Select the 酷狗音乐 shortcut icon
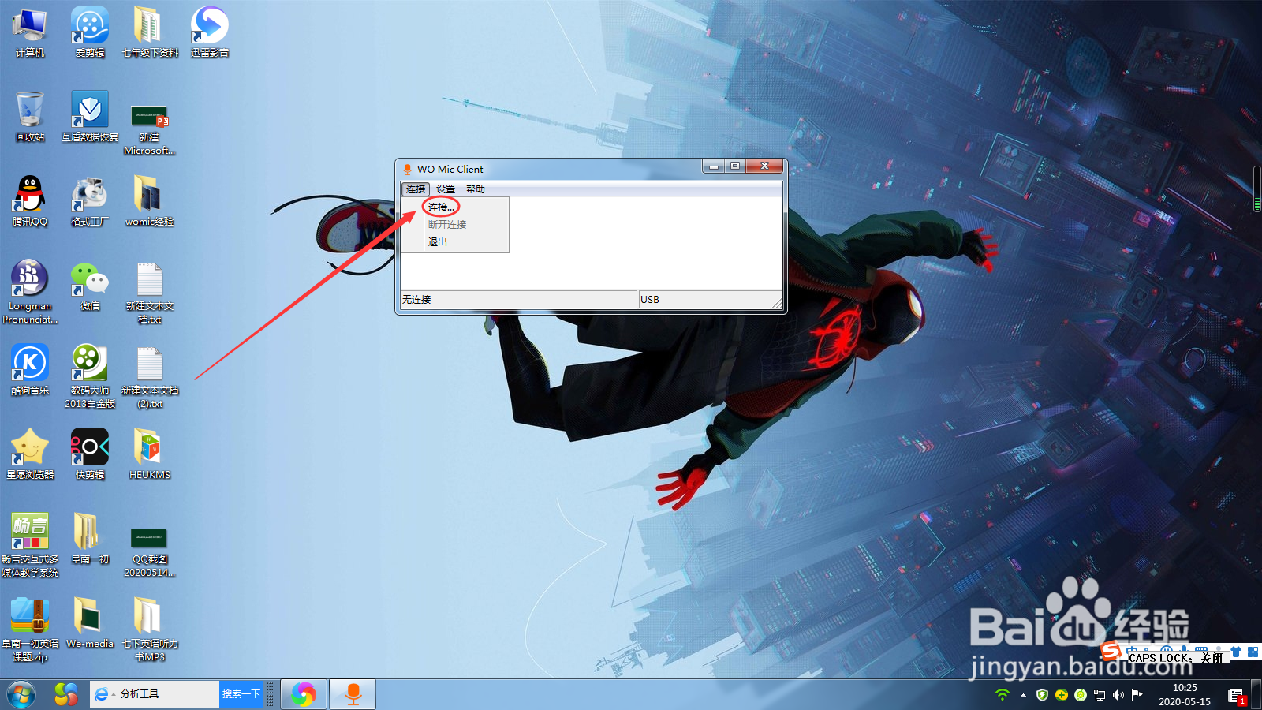This screenshot has height=710, width=1262. coord(30,370)
